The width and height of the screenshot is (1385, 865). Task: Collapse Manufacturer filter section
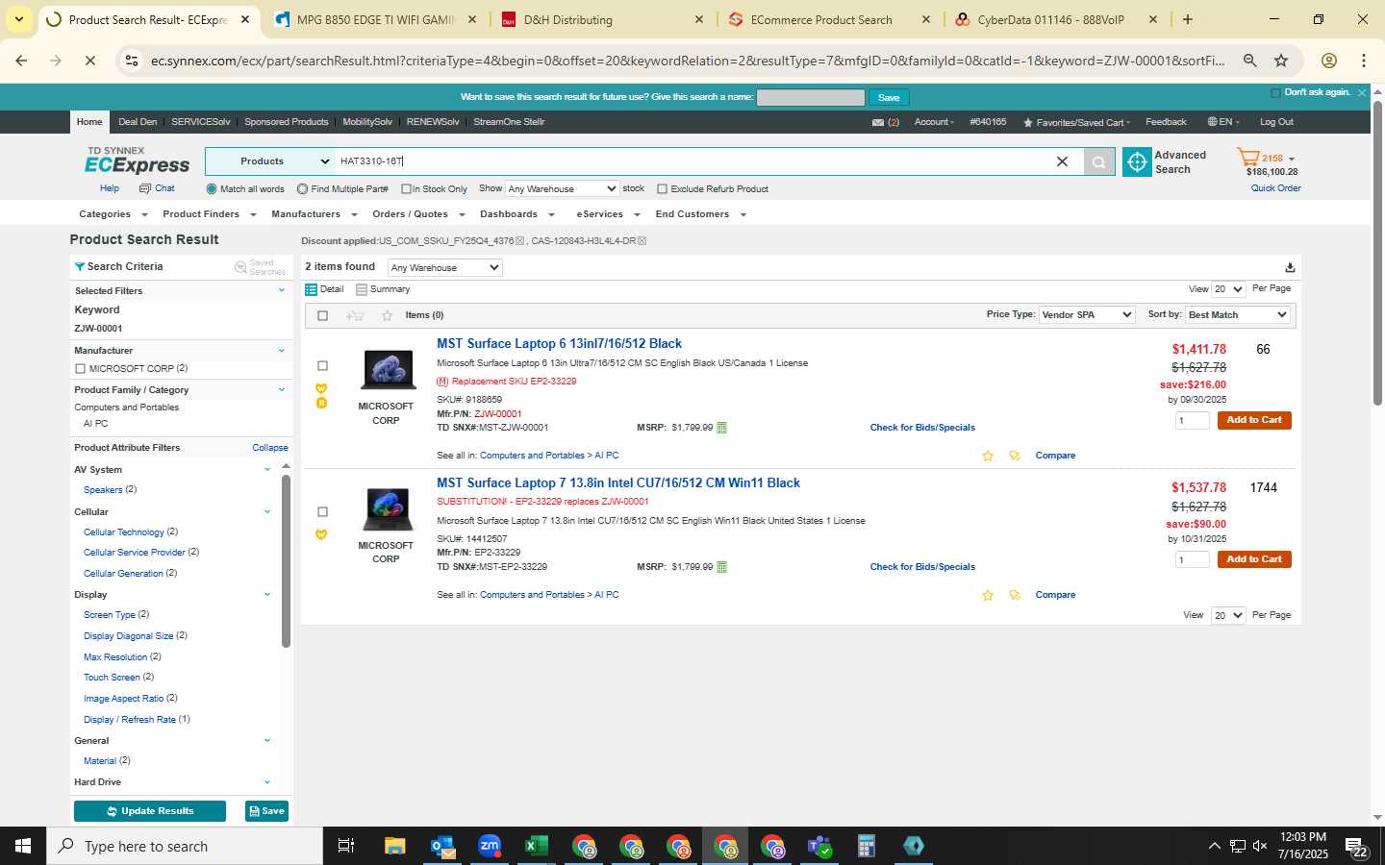pos(282,351)
